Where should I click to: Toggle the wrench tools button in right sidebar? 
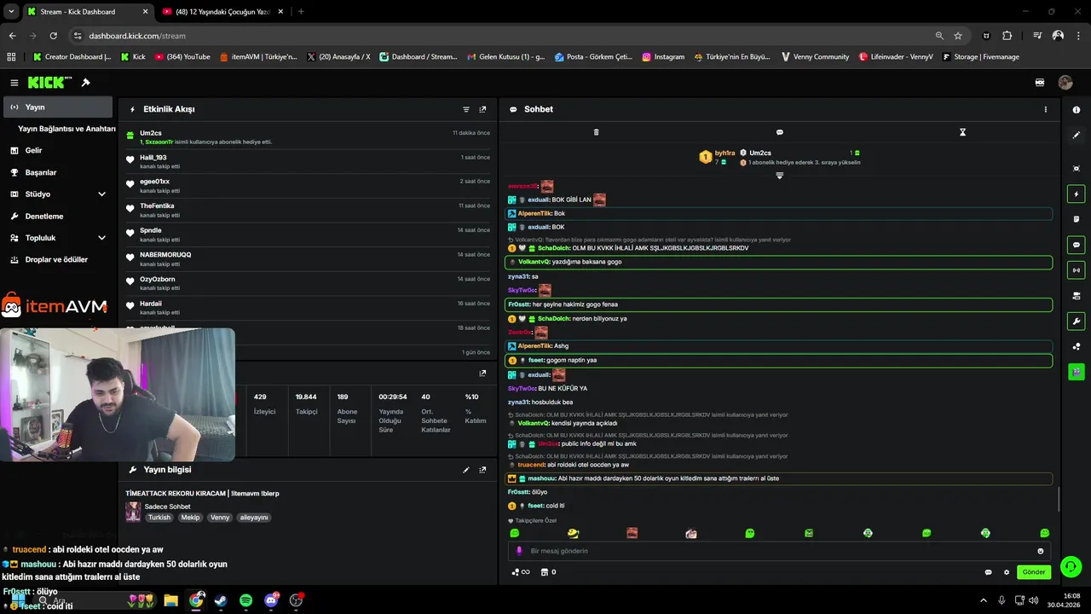click(x=1077, y=321)
